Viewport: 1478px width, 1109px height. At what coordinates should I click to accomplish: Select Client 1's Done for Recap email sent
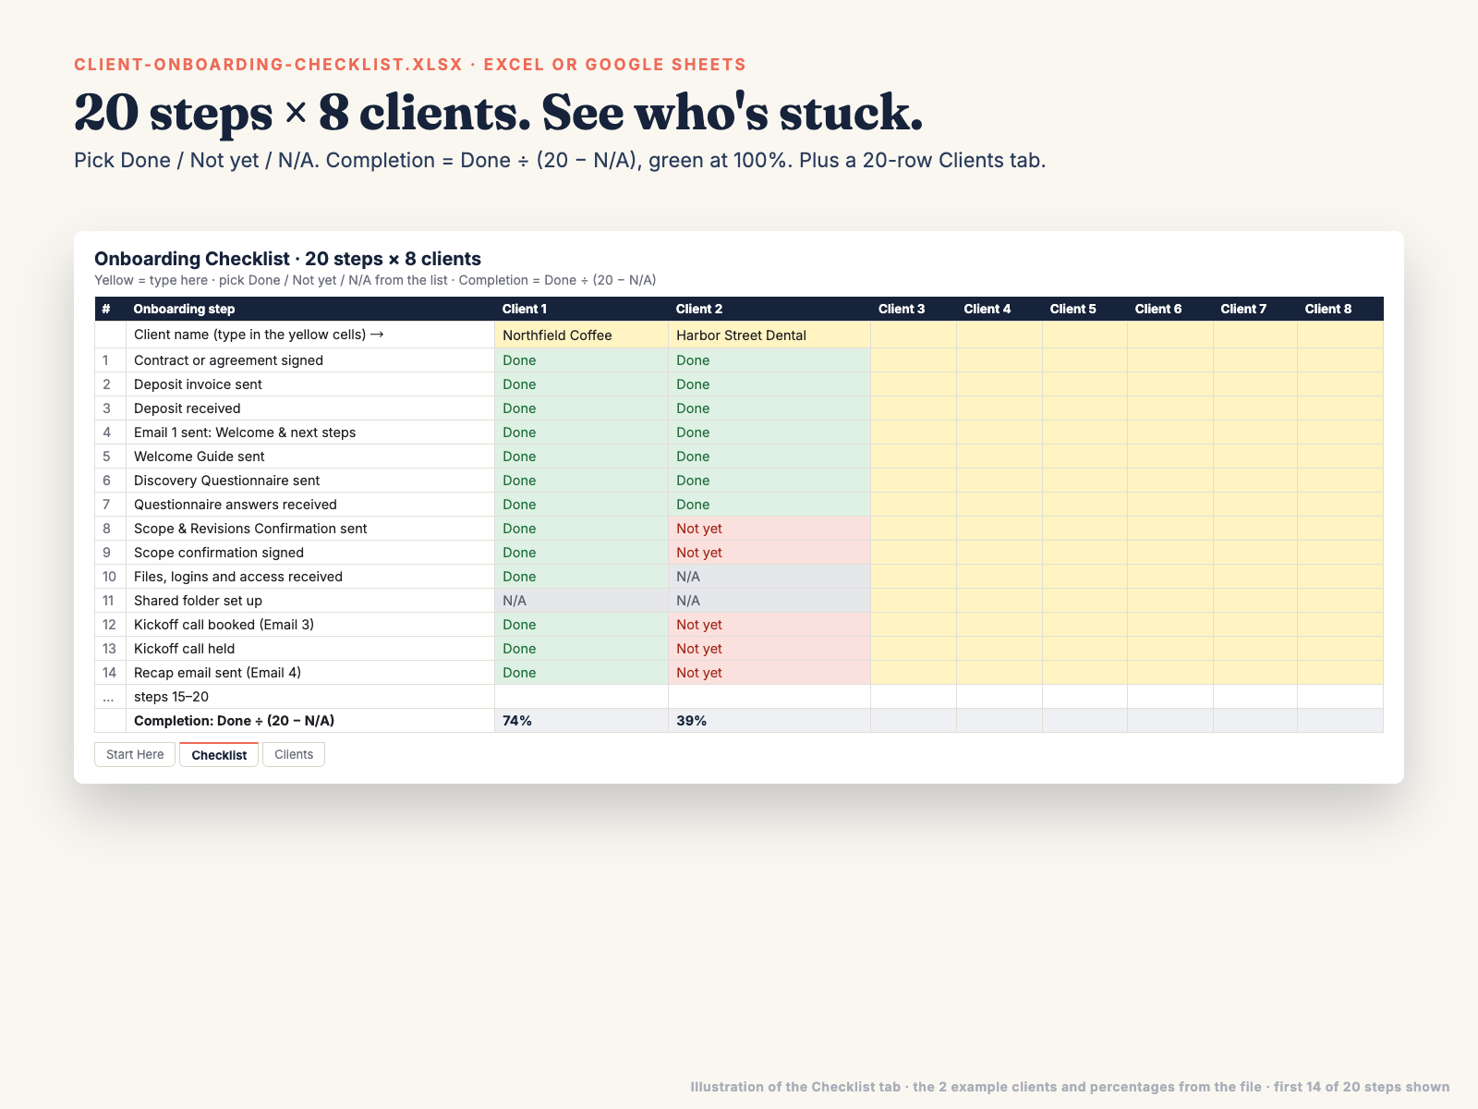pyautogui.click(x=582, y=673)
